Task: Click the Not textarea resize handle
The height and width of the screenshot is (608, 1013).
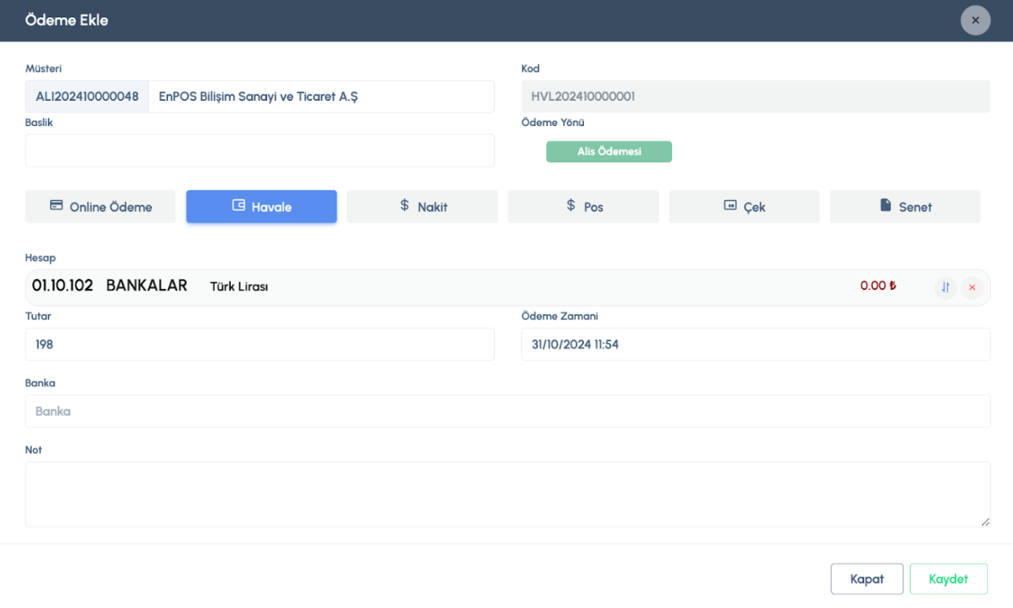Action: [985, 522]
